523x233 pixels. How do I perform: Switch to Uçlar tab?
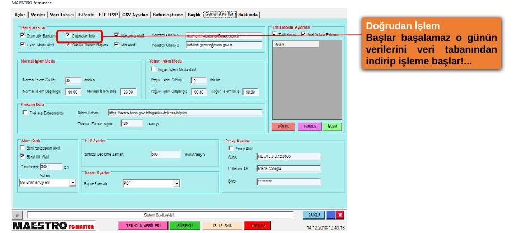click(20, 15)
